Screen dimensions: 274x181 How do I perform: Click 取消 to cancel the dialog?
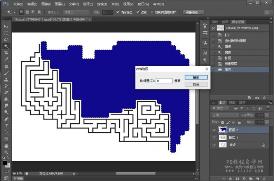click(x=196, y=84)
